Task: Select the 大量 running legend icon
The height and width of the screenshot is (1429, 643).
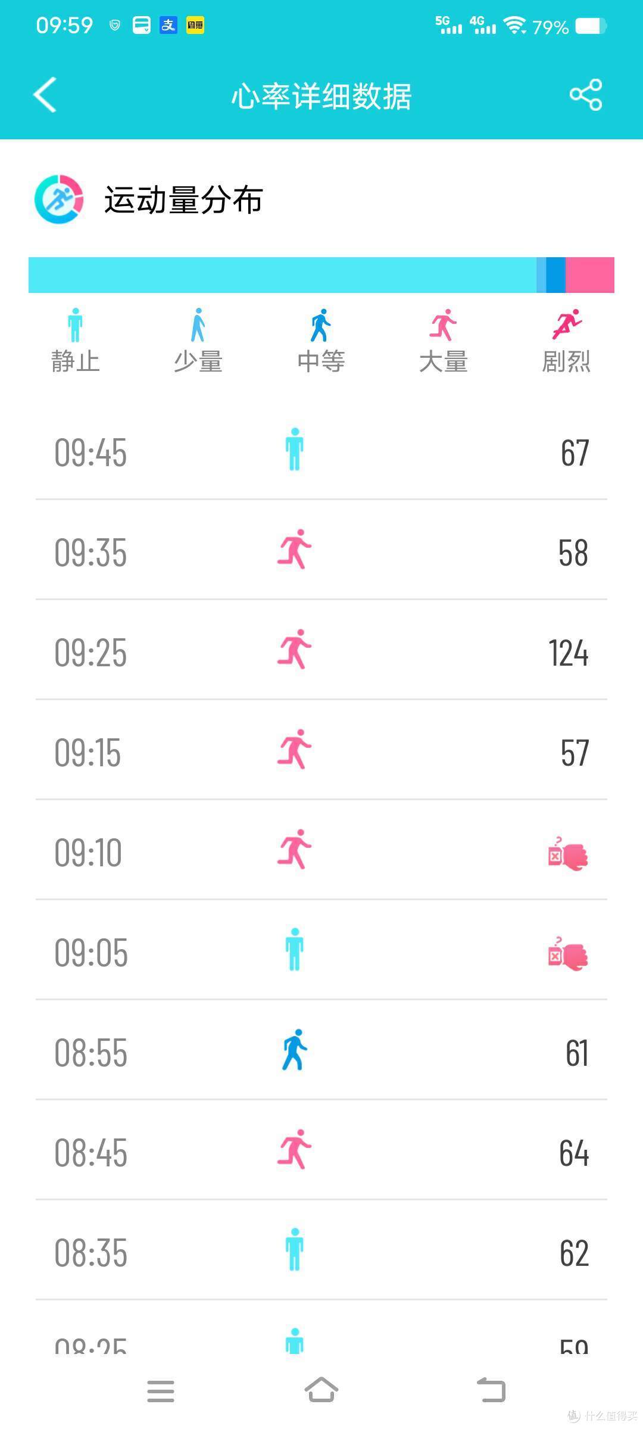Action: 444,325
